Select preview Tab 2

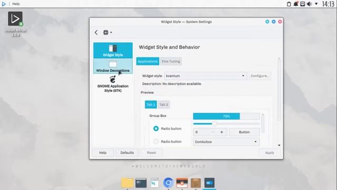pyautogui.click(x=164, y=104)
